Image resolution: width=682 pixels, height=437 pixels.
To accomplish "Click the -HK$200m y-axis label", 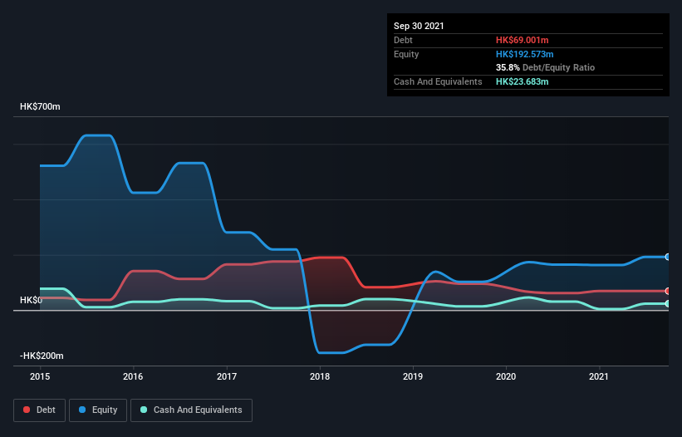I will (x=42, y=356).
